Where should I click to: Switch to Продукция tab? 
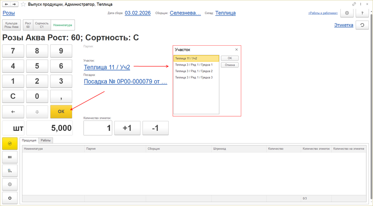pos(29,140)
